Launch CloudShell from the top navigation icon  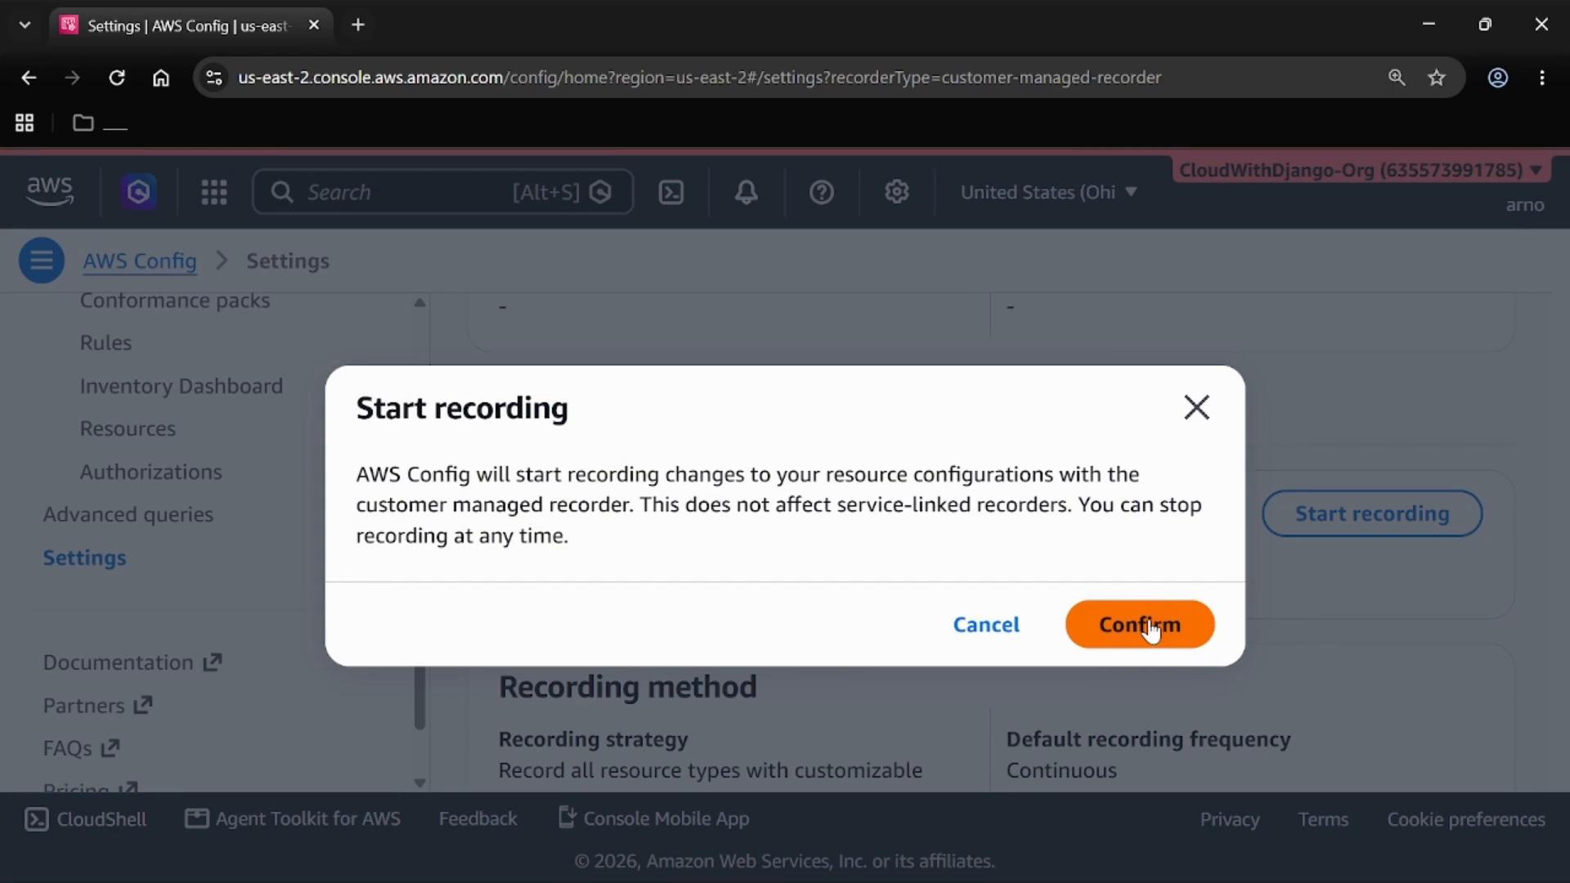(671, 192)
